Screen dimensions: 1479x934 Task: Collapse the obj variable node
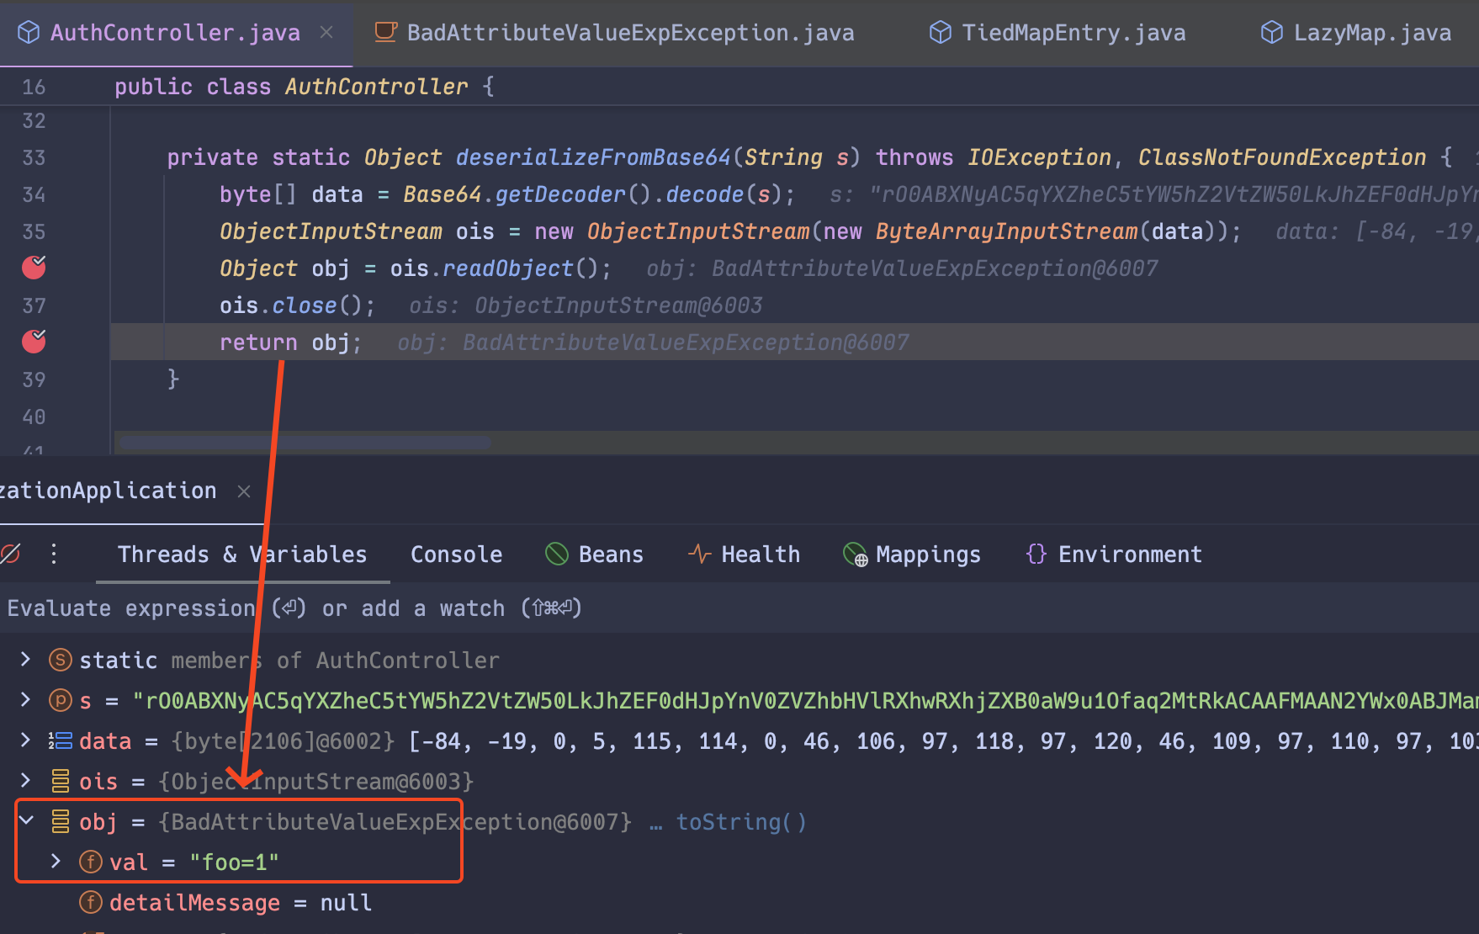(x=26, y=820)
